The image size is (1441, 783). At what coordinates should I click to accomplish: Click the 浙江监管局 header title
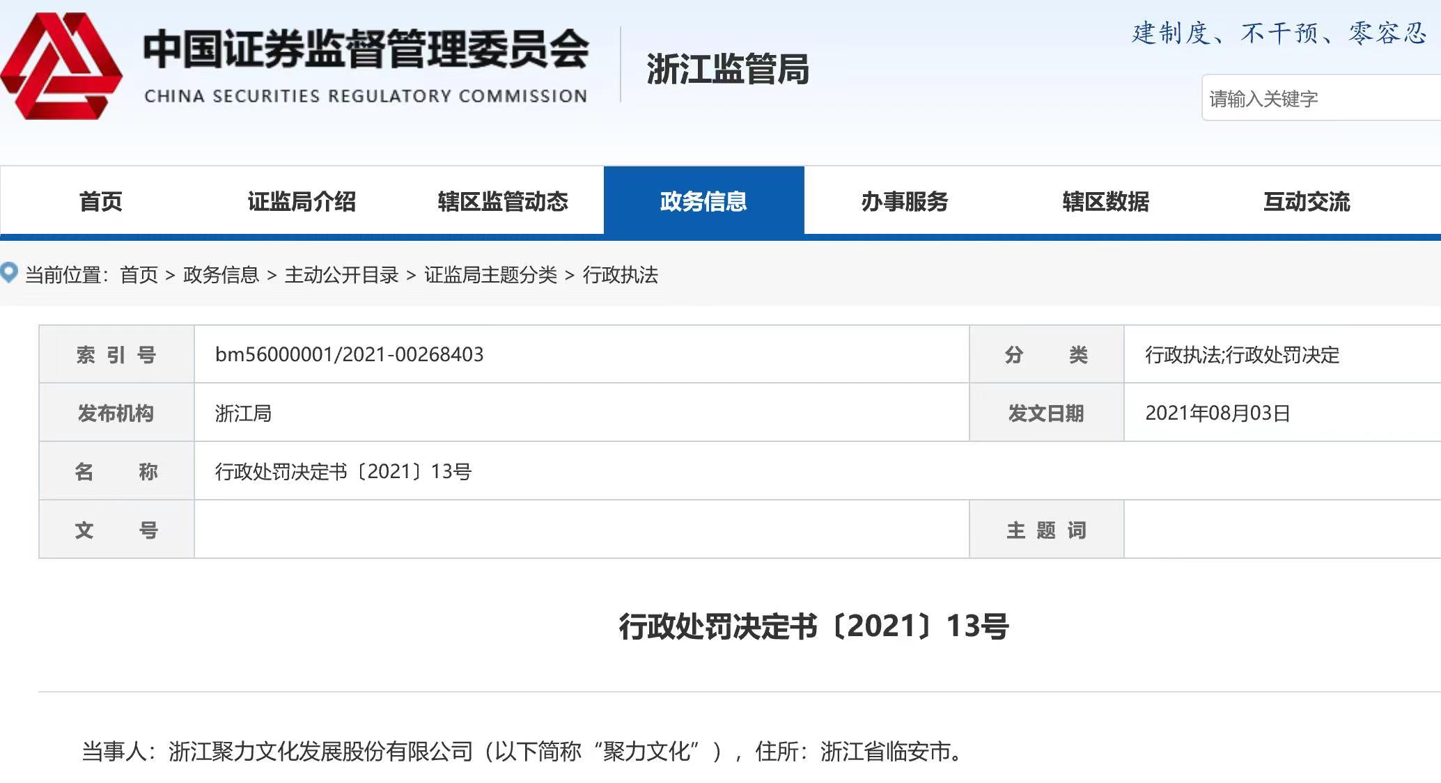click(727, 70)
